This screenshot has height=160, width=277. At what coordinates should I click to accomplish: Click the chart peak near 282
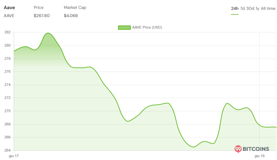(x=48, y=33)
